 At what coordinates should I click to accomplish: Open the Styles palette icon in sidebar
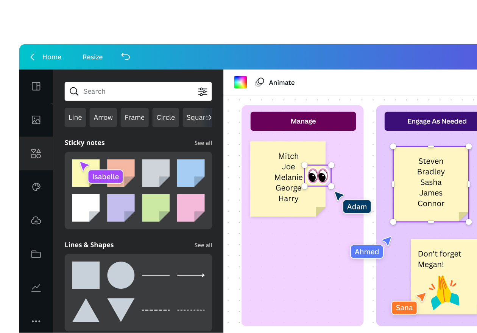point(36,187)
